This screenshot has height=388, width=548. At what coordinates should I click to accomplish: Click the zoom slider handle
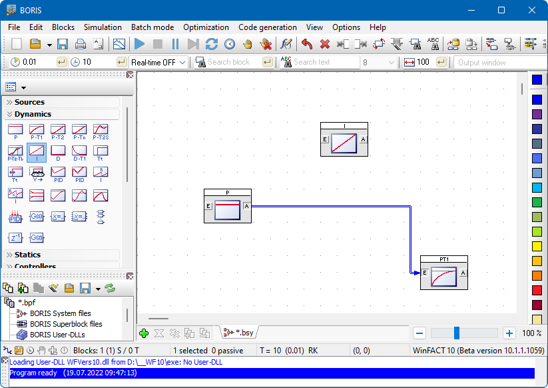[x=456, y=333]
